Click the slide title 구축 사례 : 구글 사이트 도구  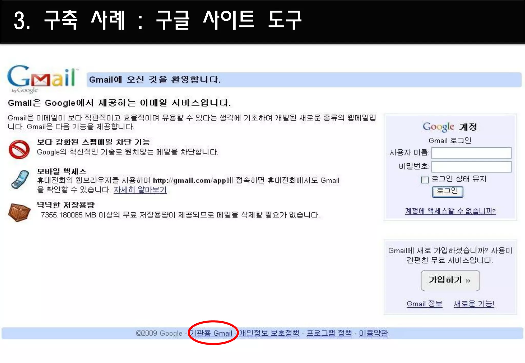[x=158, y=20]
